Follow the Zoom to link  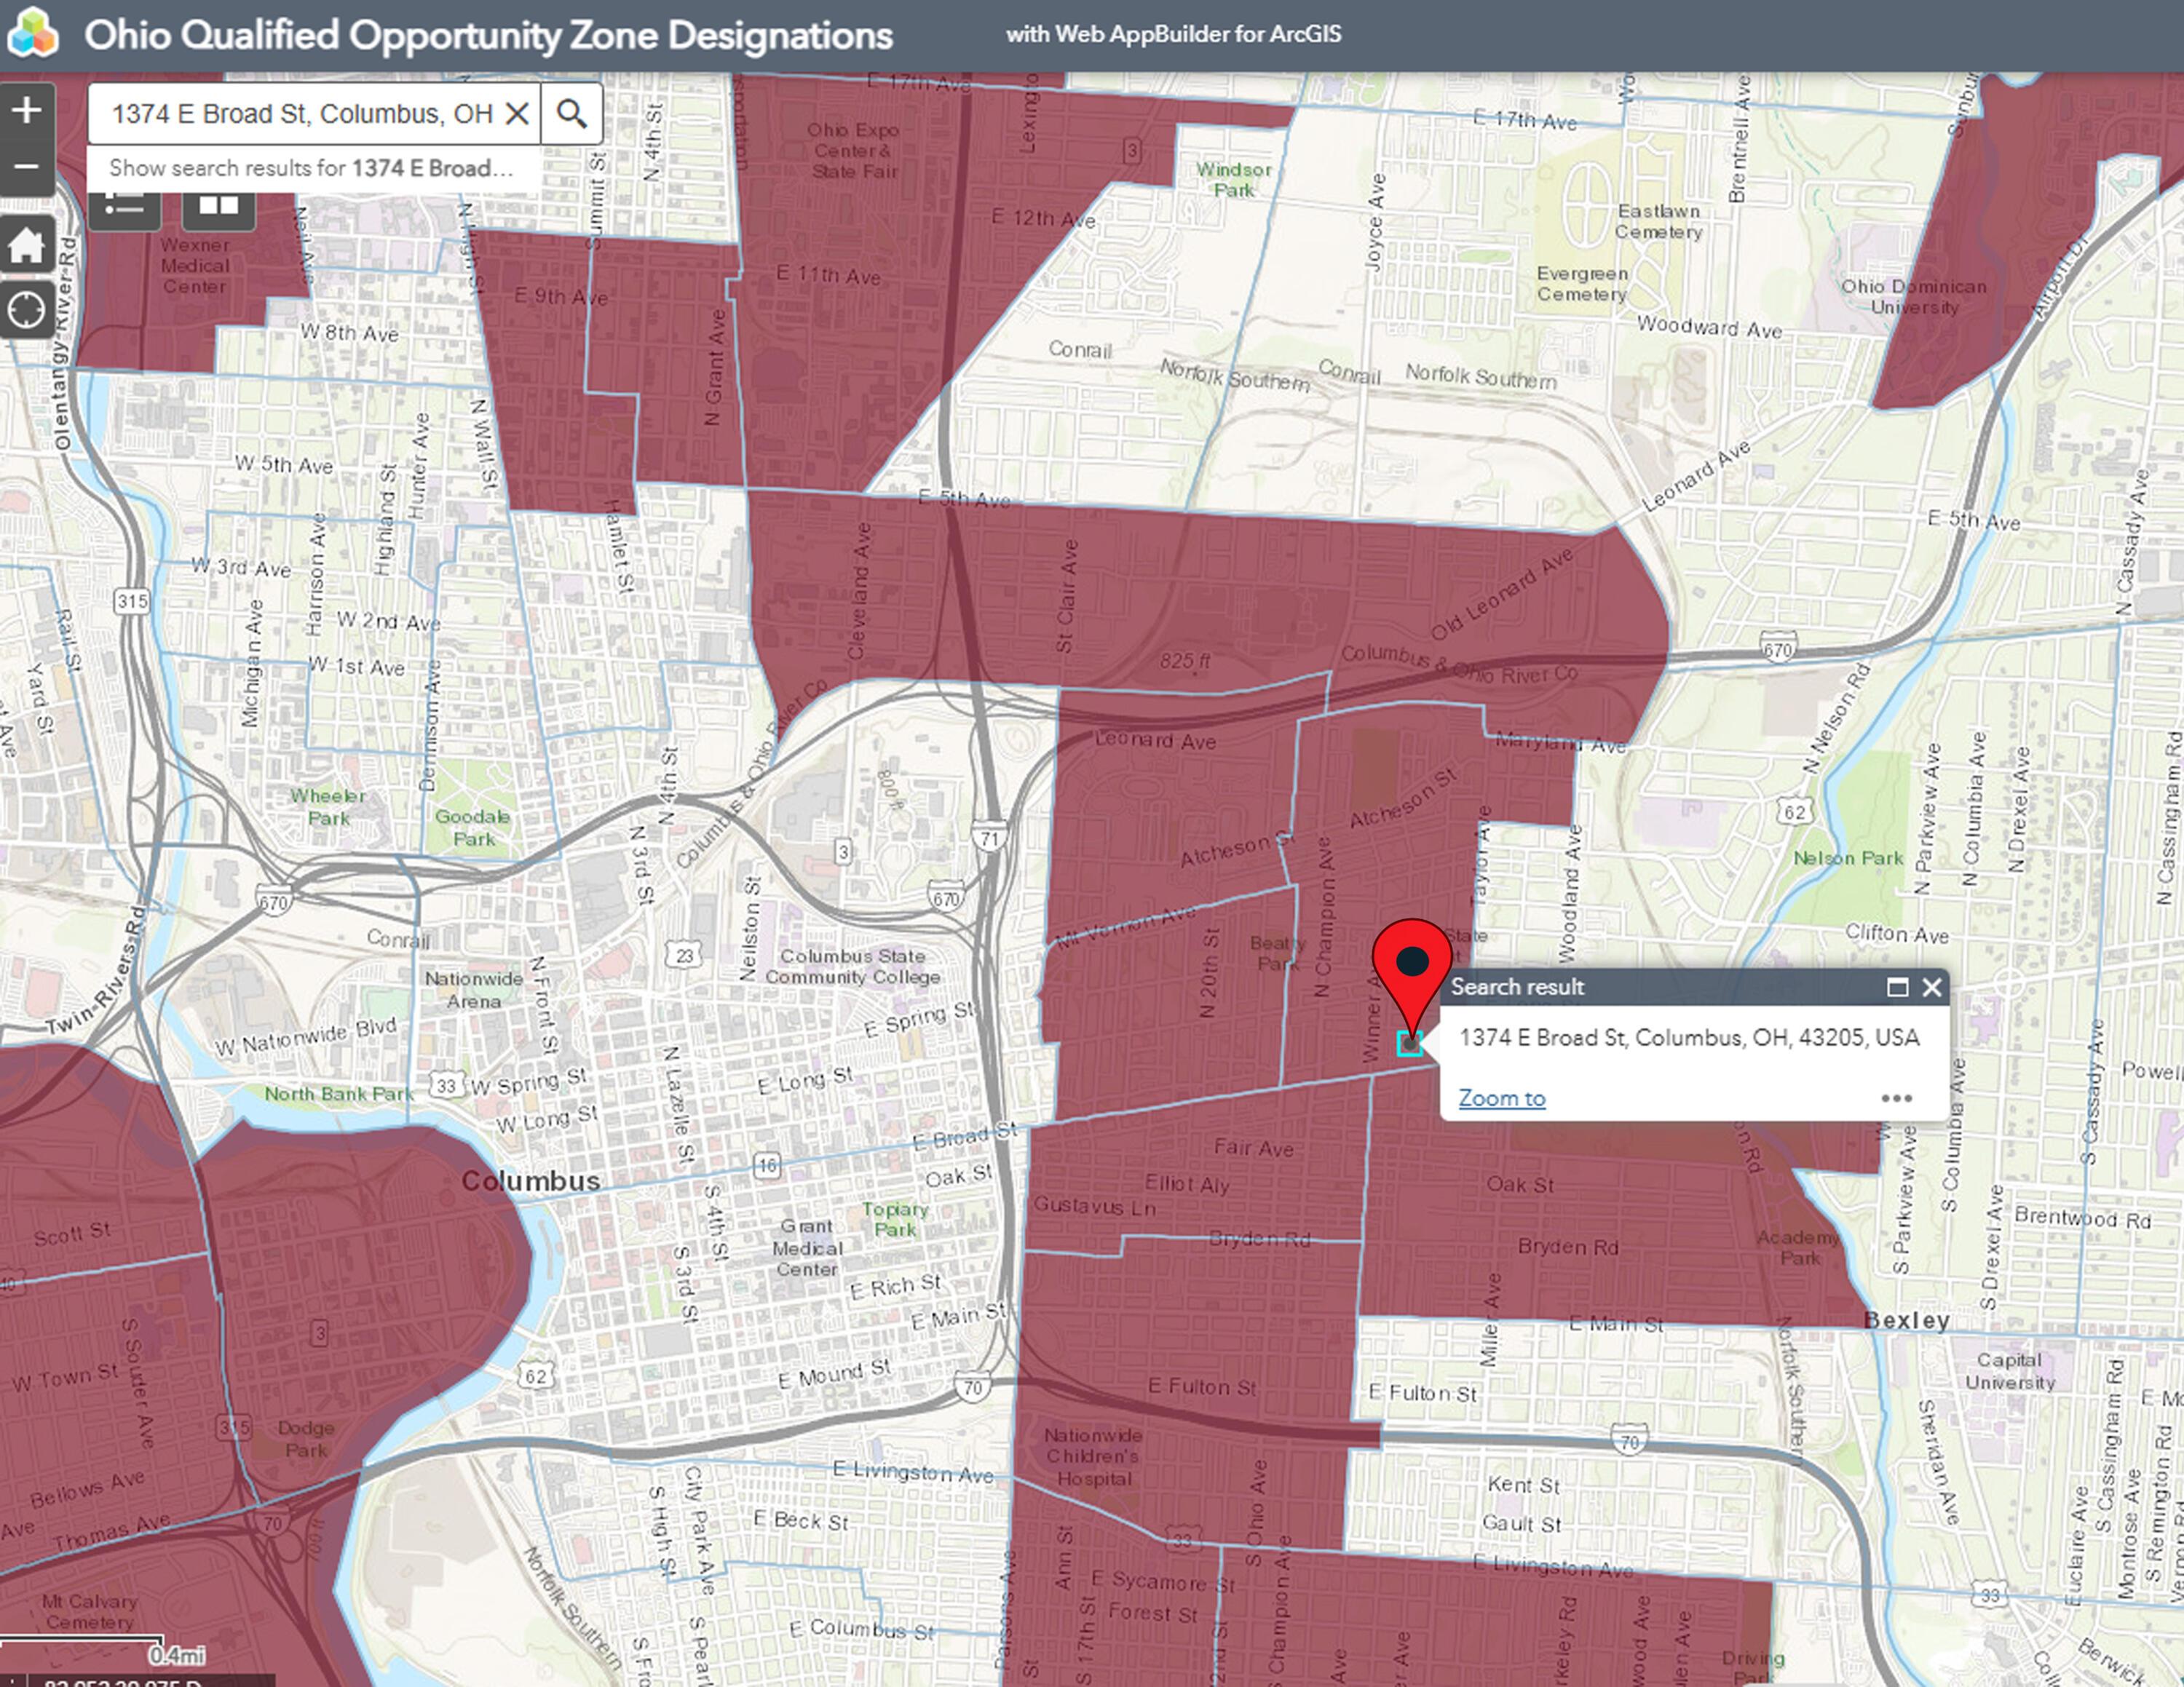click(x=1502, y=1098)
